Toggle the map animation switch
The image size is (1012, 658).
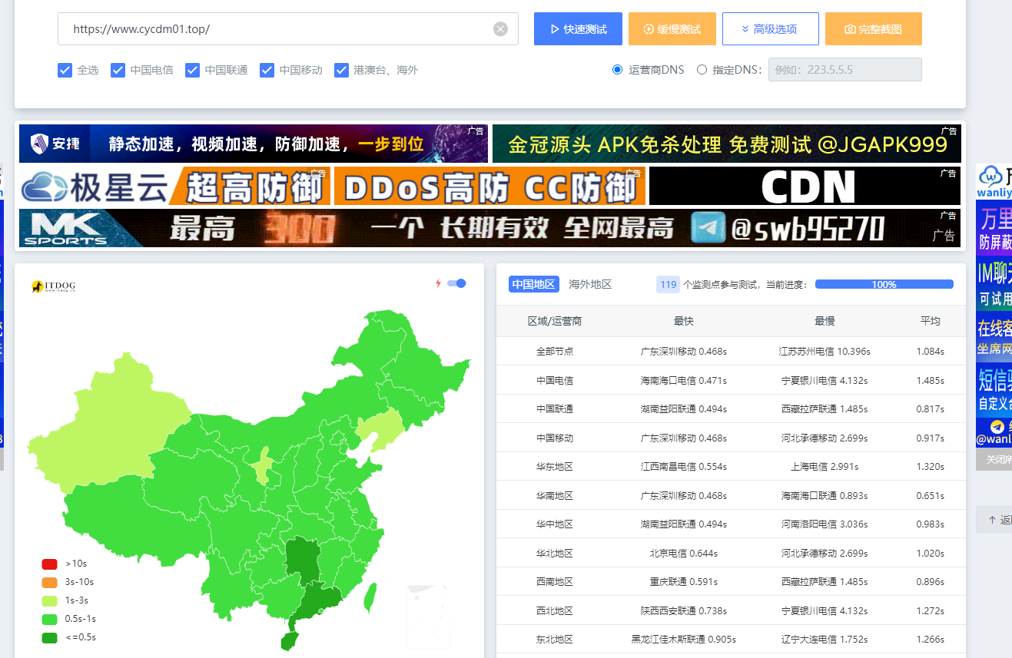coord(457,283)
